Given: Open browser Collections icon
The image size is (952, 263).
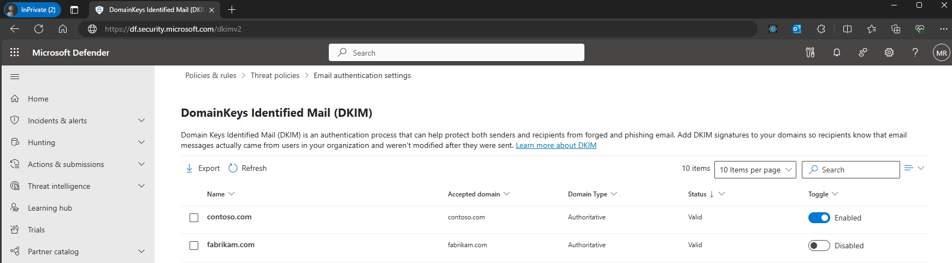Looking at the screenshot, I should (x=895, y=29).
